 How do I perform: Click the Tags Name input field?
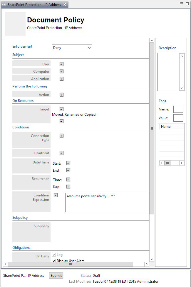pyautogui.click(x=178, y=109)
